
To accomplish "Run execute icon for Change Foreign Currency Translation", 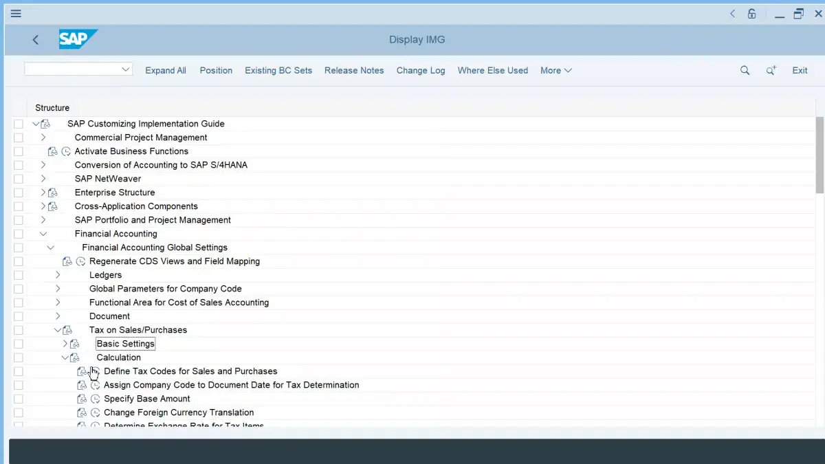I will (96, 412).
